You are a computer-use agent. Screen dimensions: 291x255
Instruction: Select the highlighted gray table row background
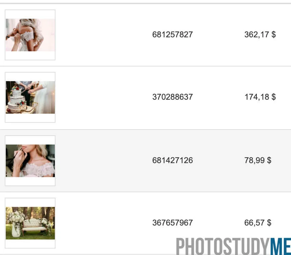(145, 161)
